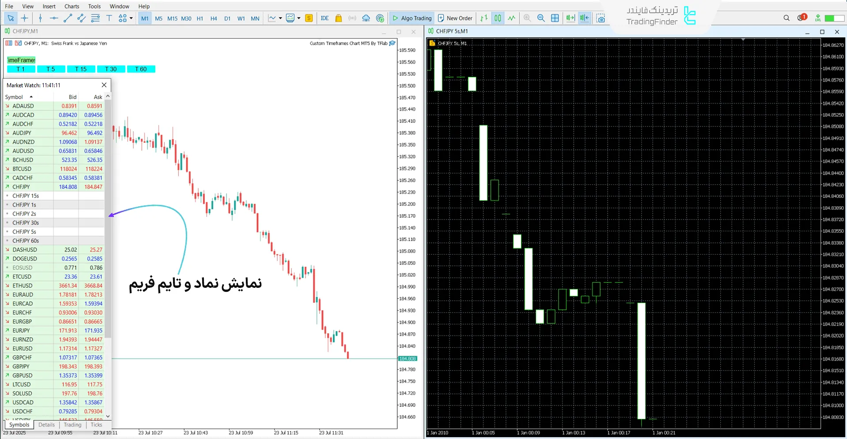Open the indicators dropdown arrow
Image resolution: width=847 pixels, height=439 pixels.
(280, 18)
